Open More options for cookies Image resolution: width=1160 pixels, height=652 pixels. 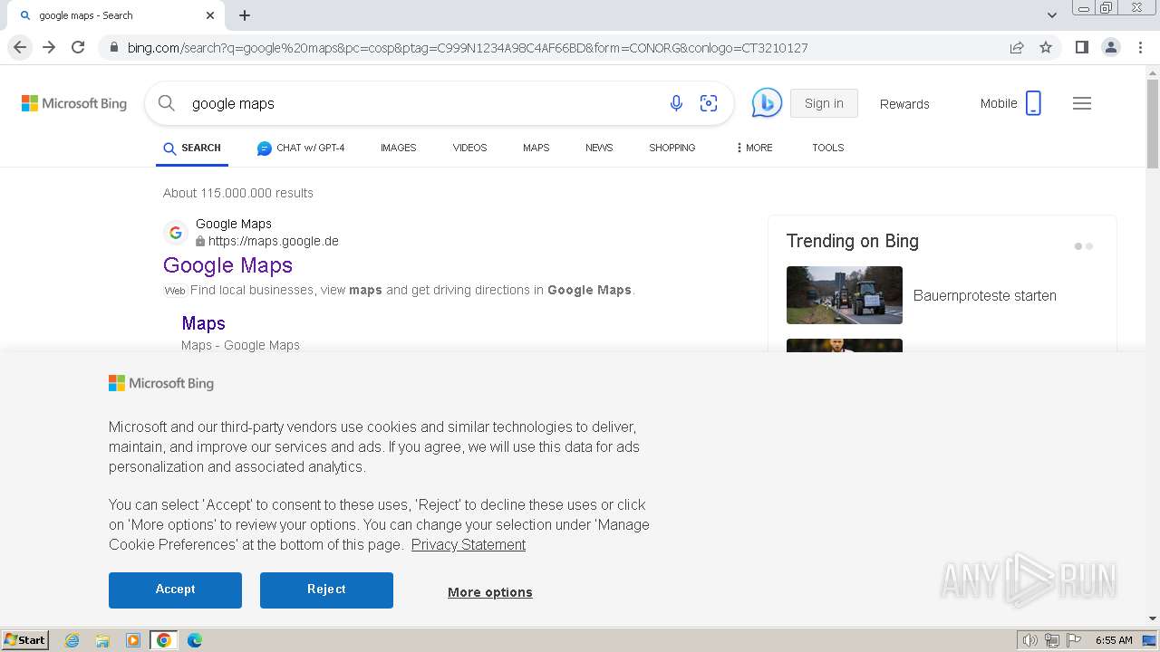(489, 592)
